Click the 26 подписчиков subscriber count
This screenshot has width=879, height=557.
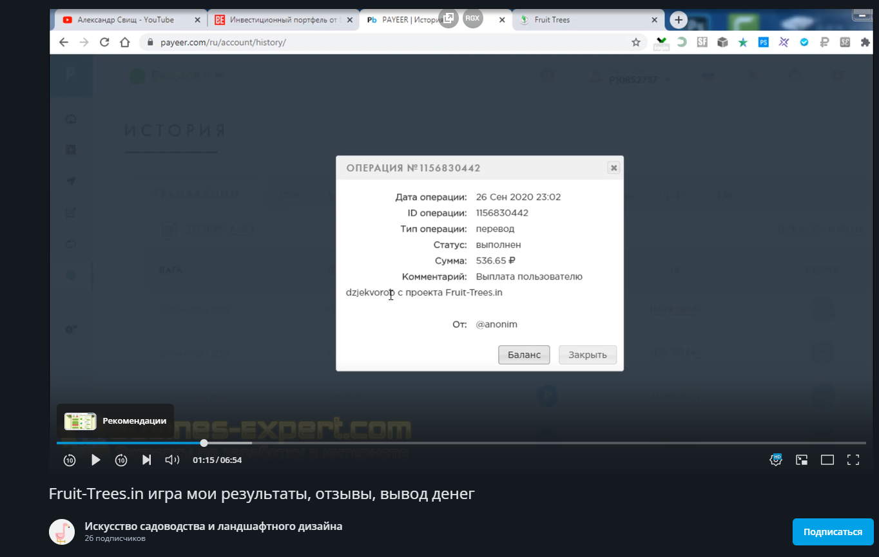[115, 538]
